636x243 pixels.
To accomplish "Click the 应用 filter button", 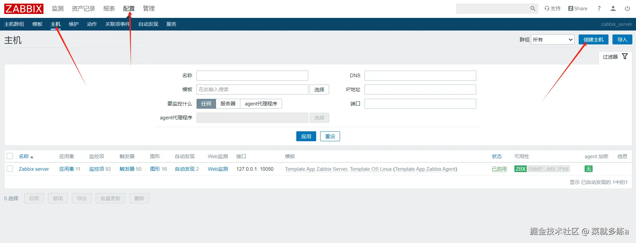I will tap(306, 136).
